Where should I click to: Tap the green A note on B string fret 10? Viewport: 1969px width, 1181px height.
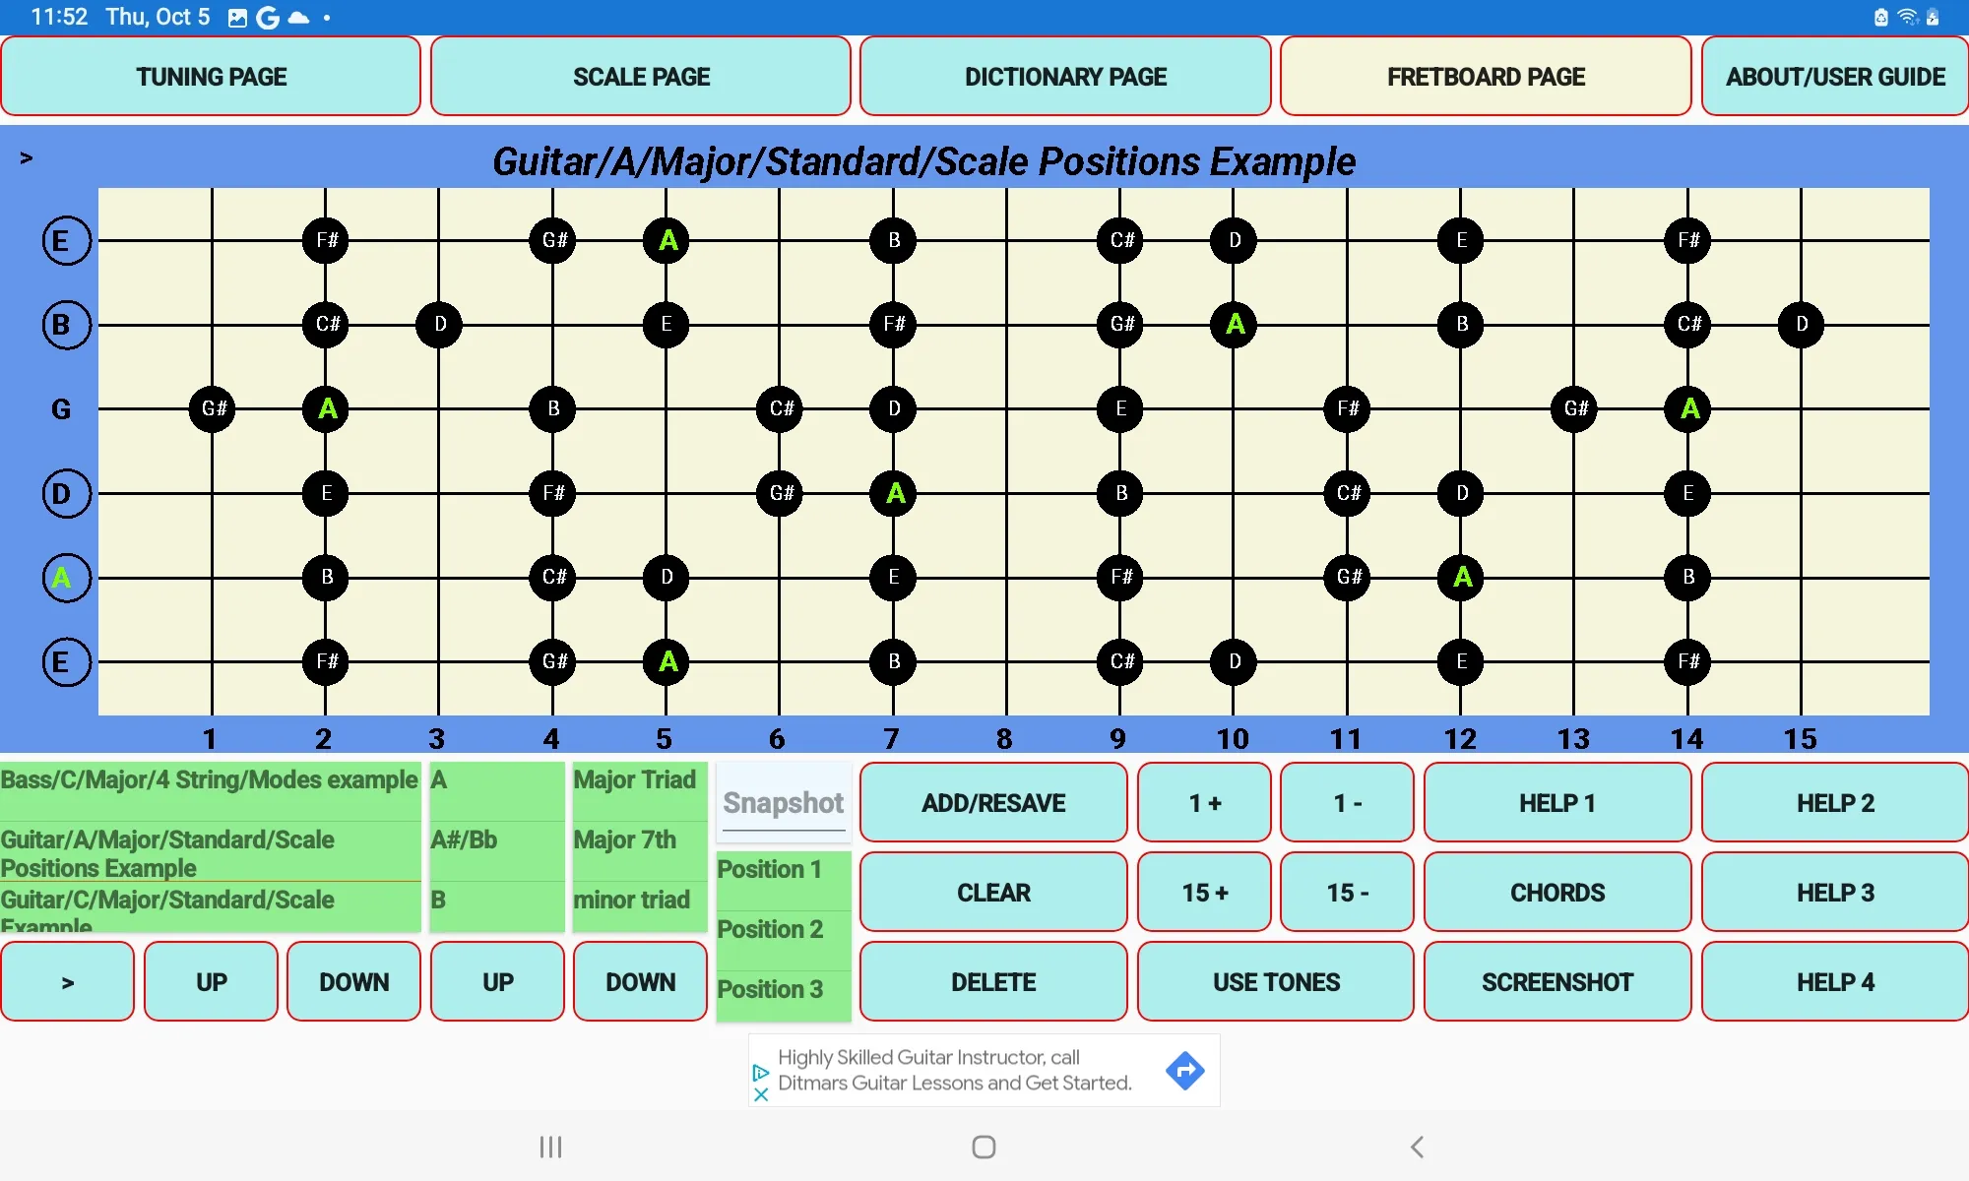pyautogui.click(x=1235, y=324)
